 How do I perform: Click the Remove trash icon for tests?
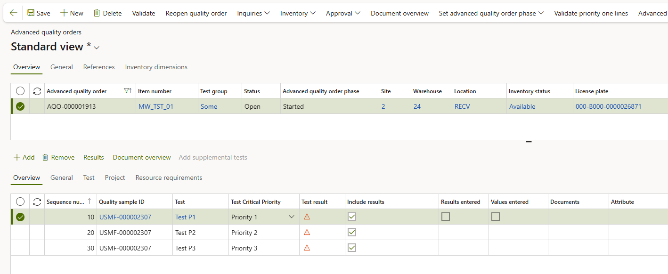point(45,157)
